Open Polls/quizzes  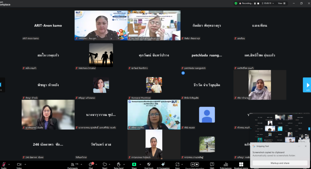pos(226,165)
